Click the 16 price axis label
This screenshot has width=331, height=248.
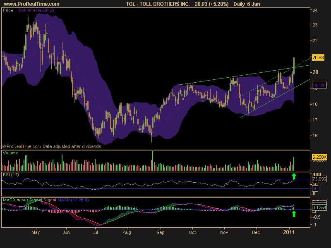[315, 136]
